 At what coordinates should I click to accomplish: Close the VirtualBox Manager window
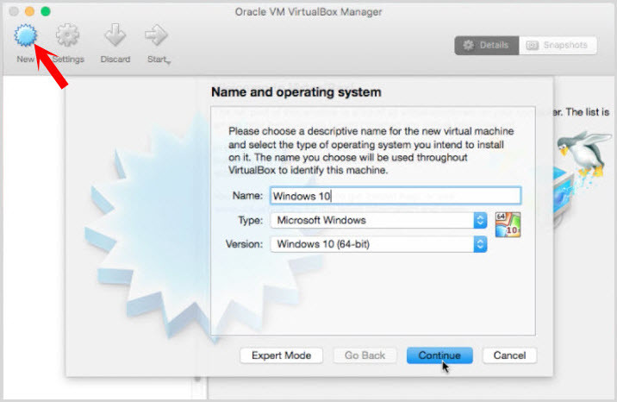click(11, 11)
